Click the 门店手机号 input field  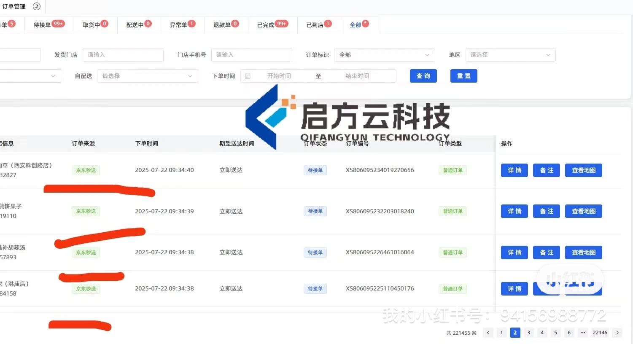(x=252, y=55)
